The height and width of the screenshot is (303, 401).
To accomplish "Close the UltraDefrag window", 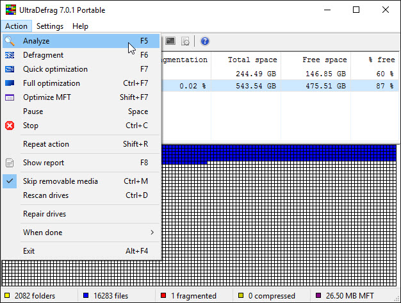I will 386,10.
